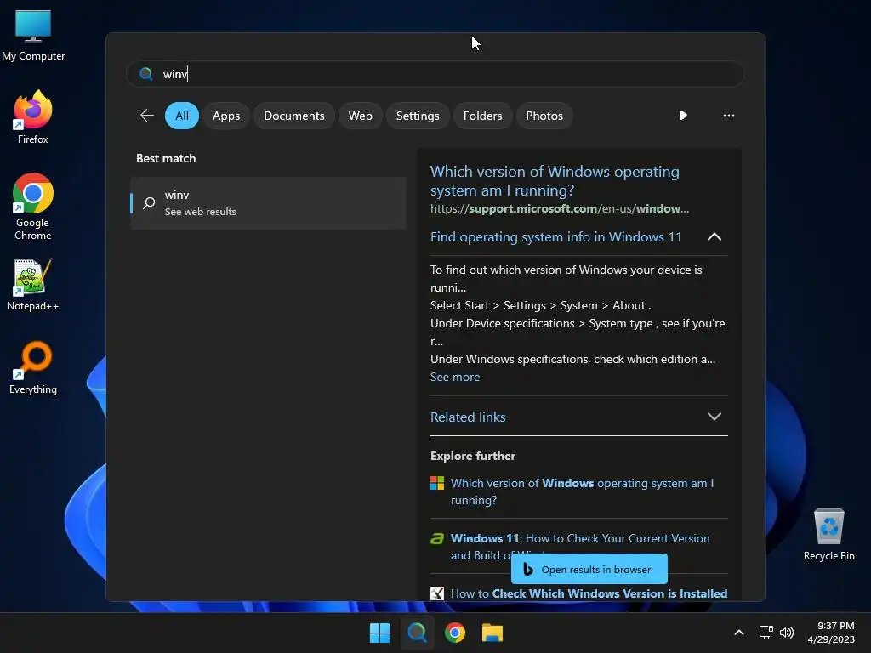This screenshot has width=871, height=653.
Task: Expand the Related links section
Action: point(578,417)
